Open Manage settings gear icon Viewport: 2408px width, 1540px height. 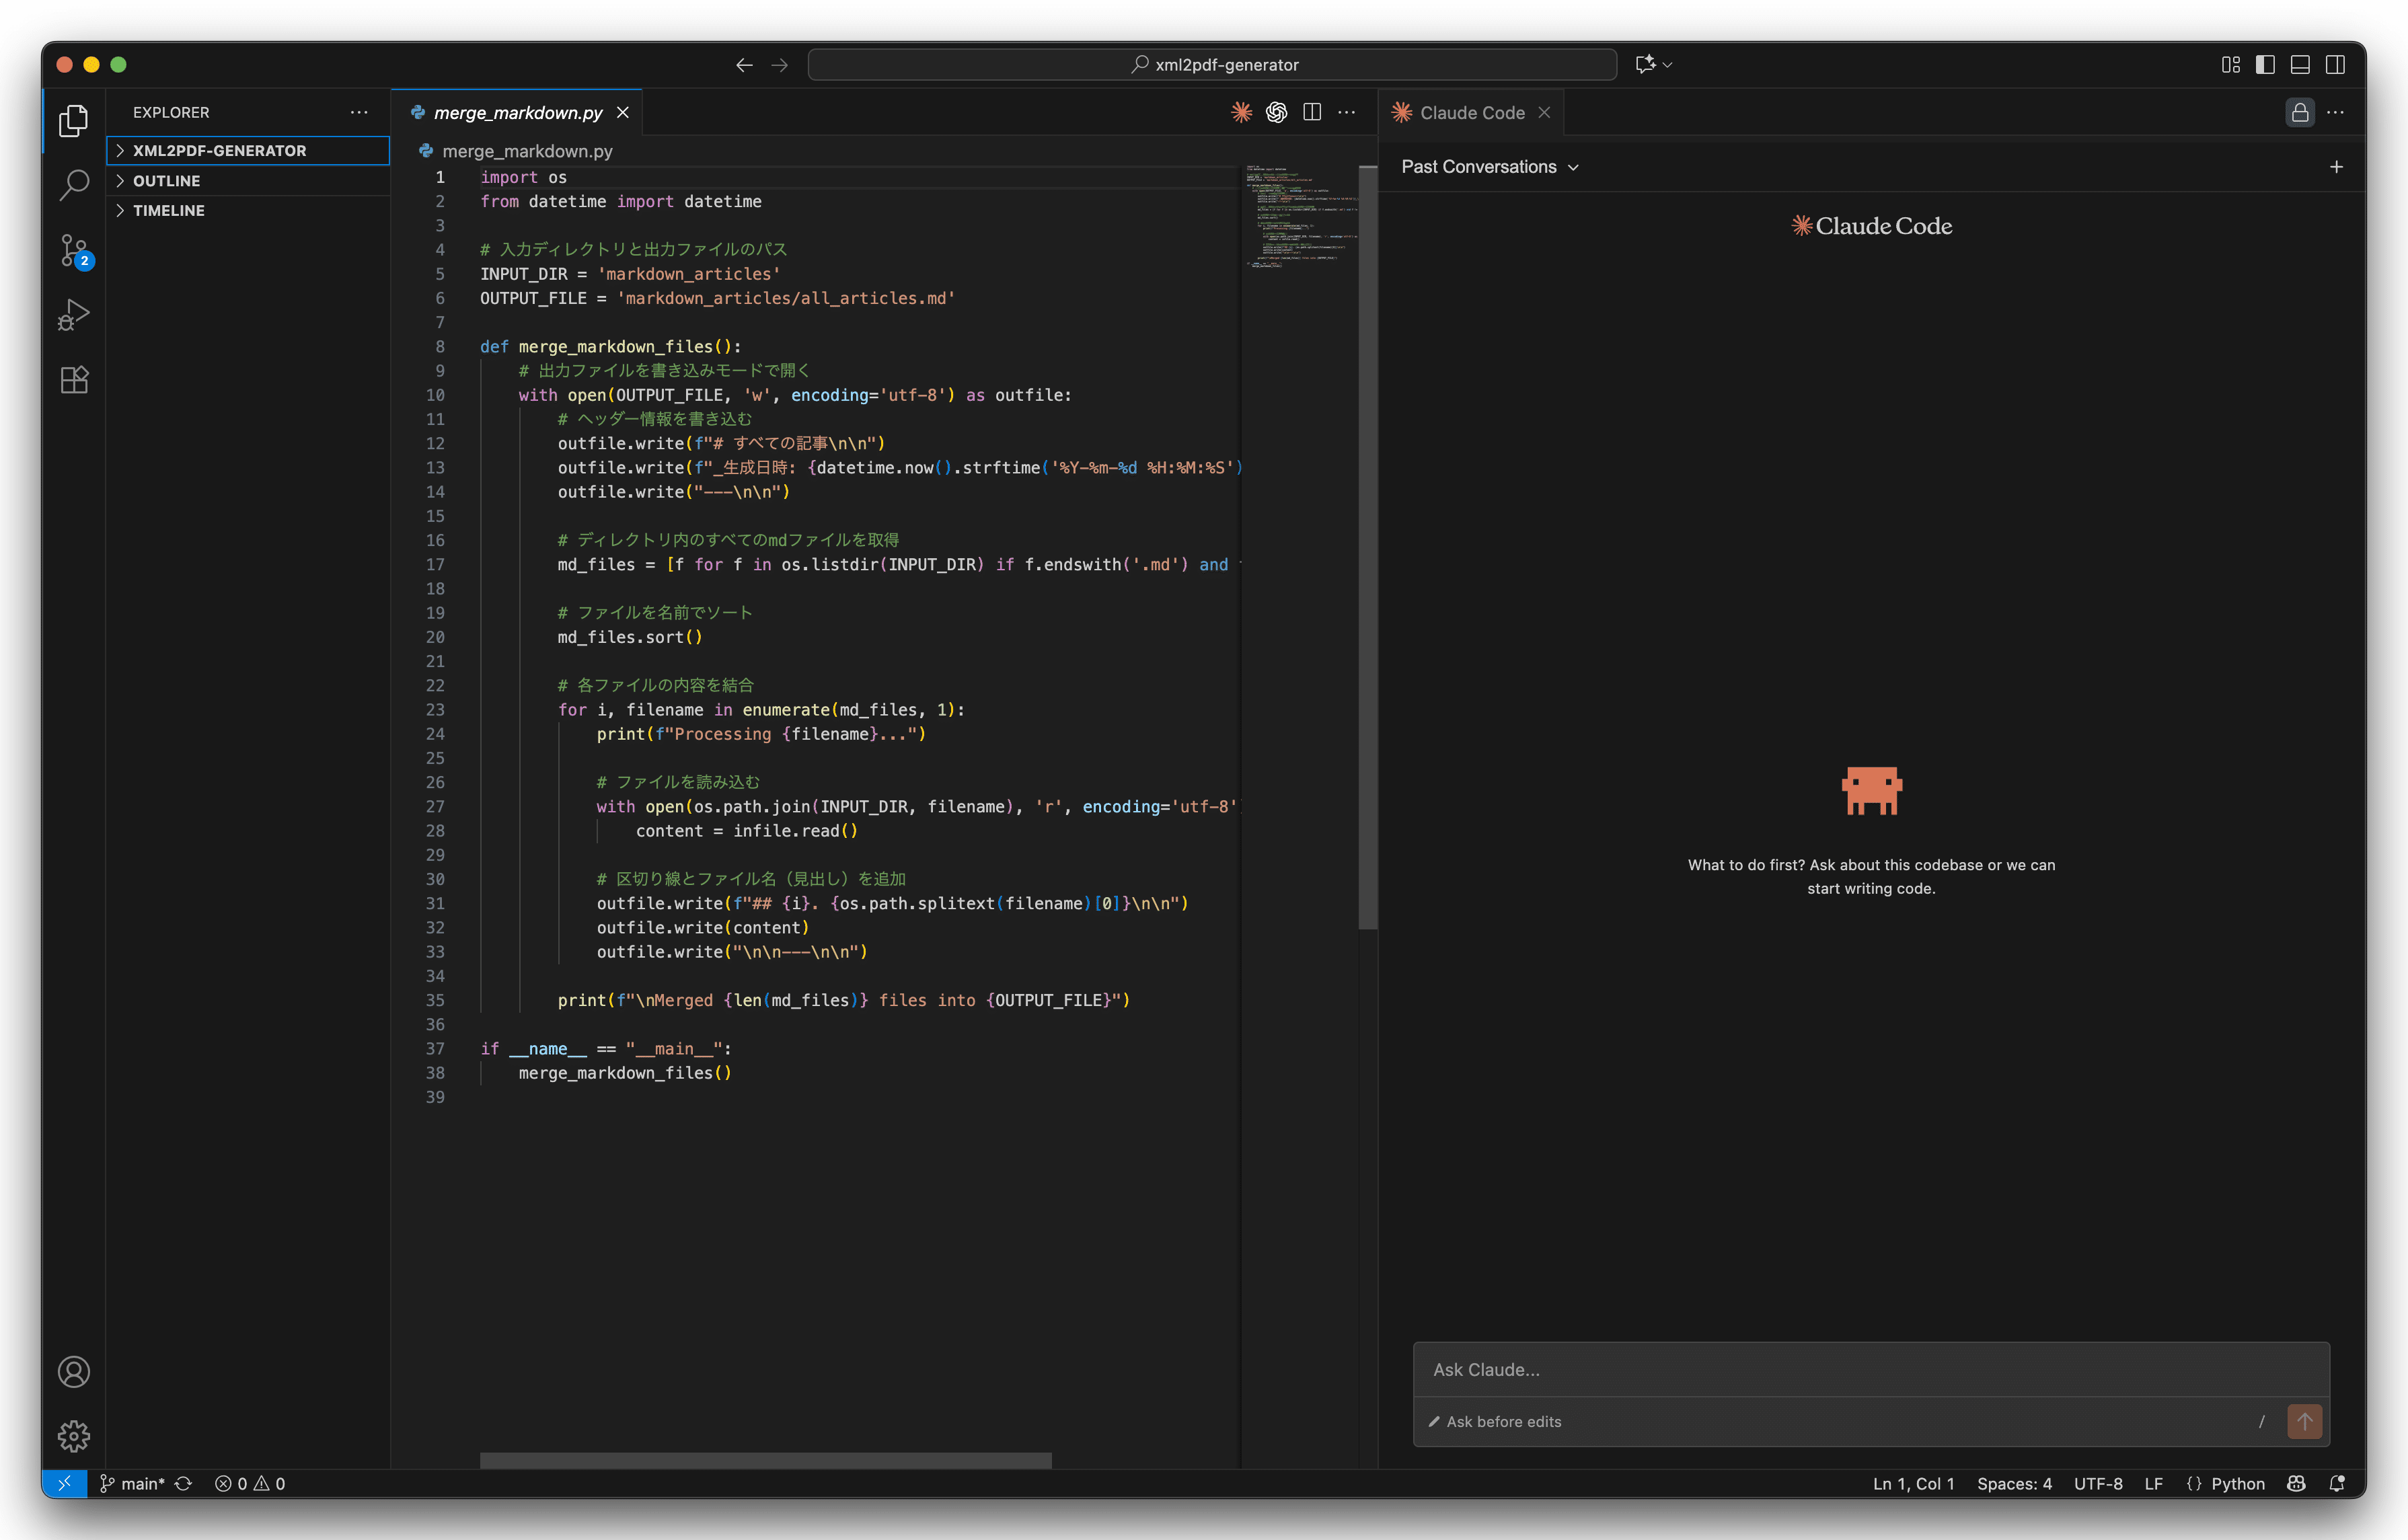click(x=74, y=1436)
